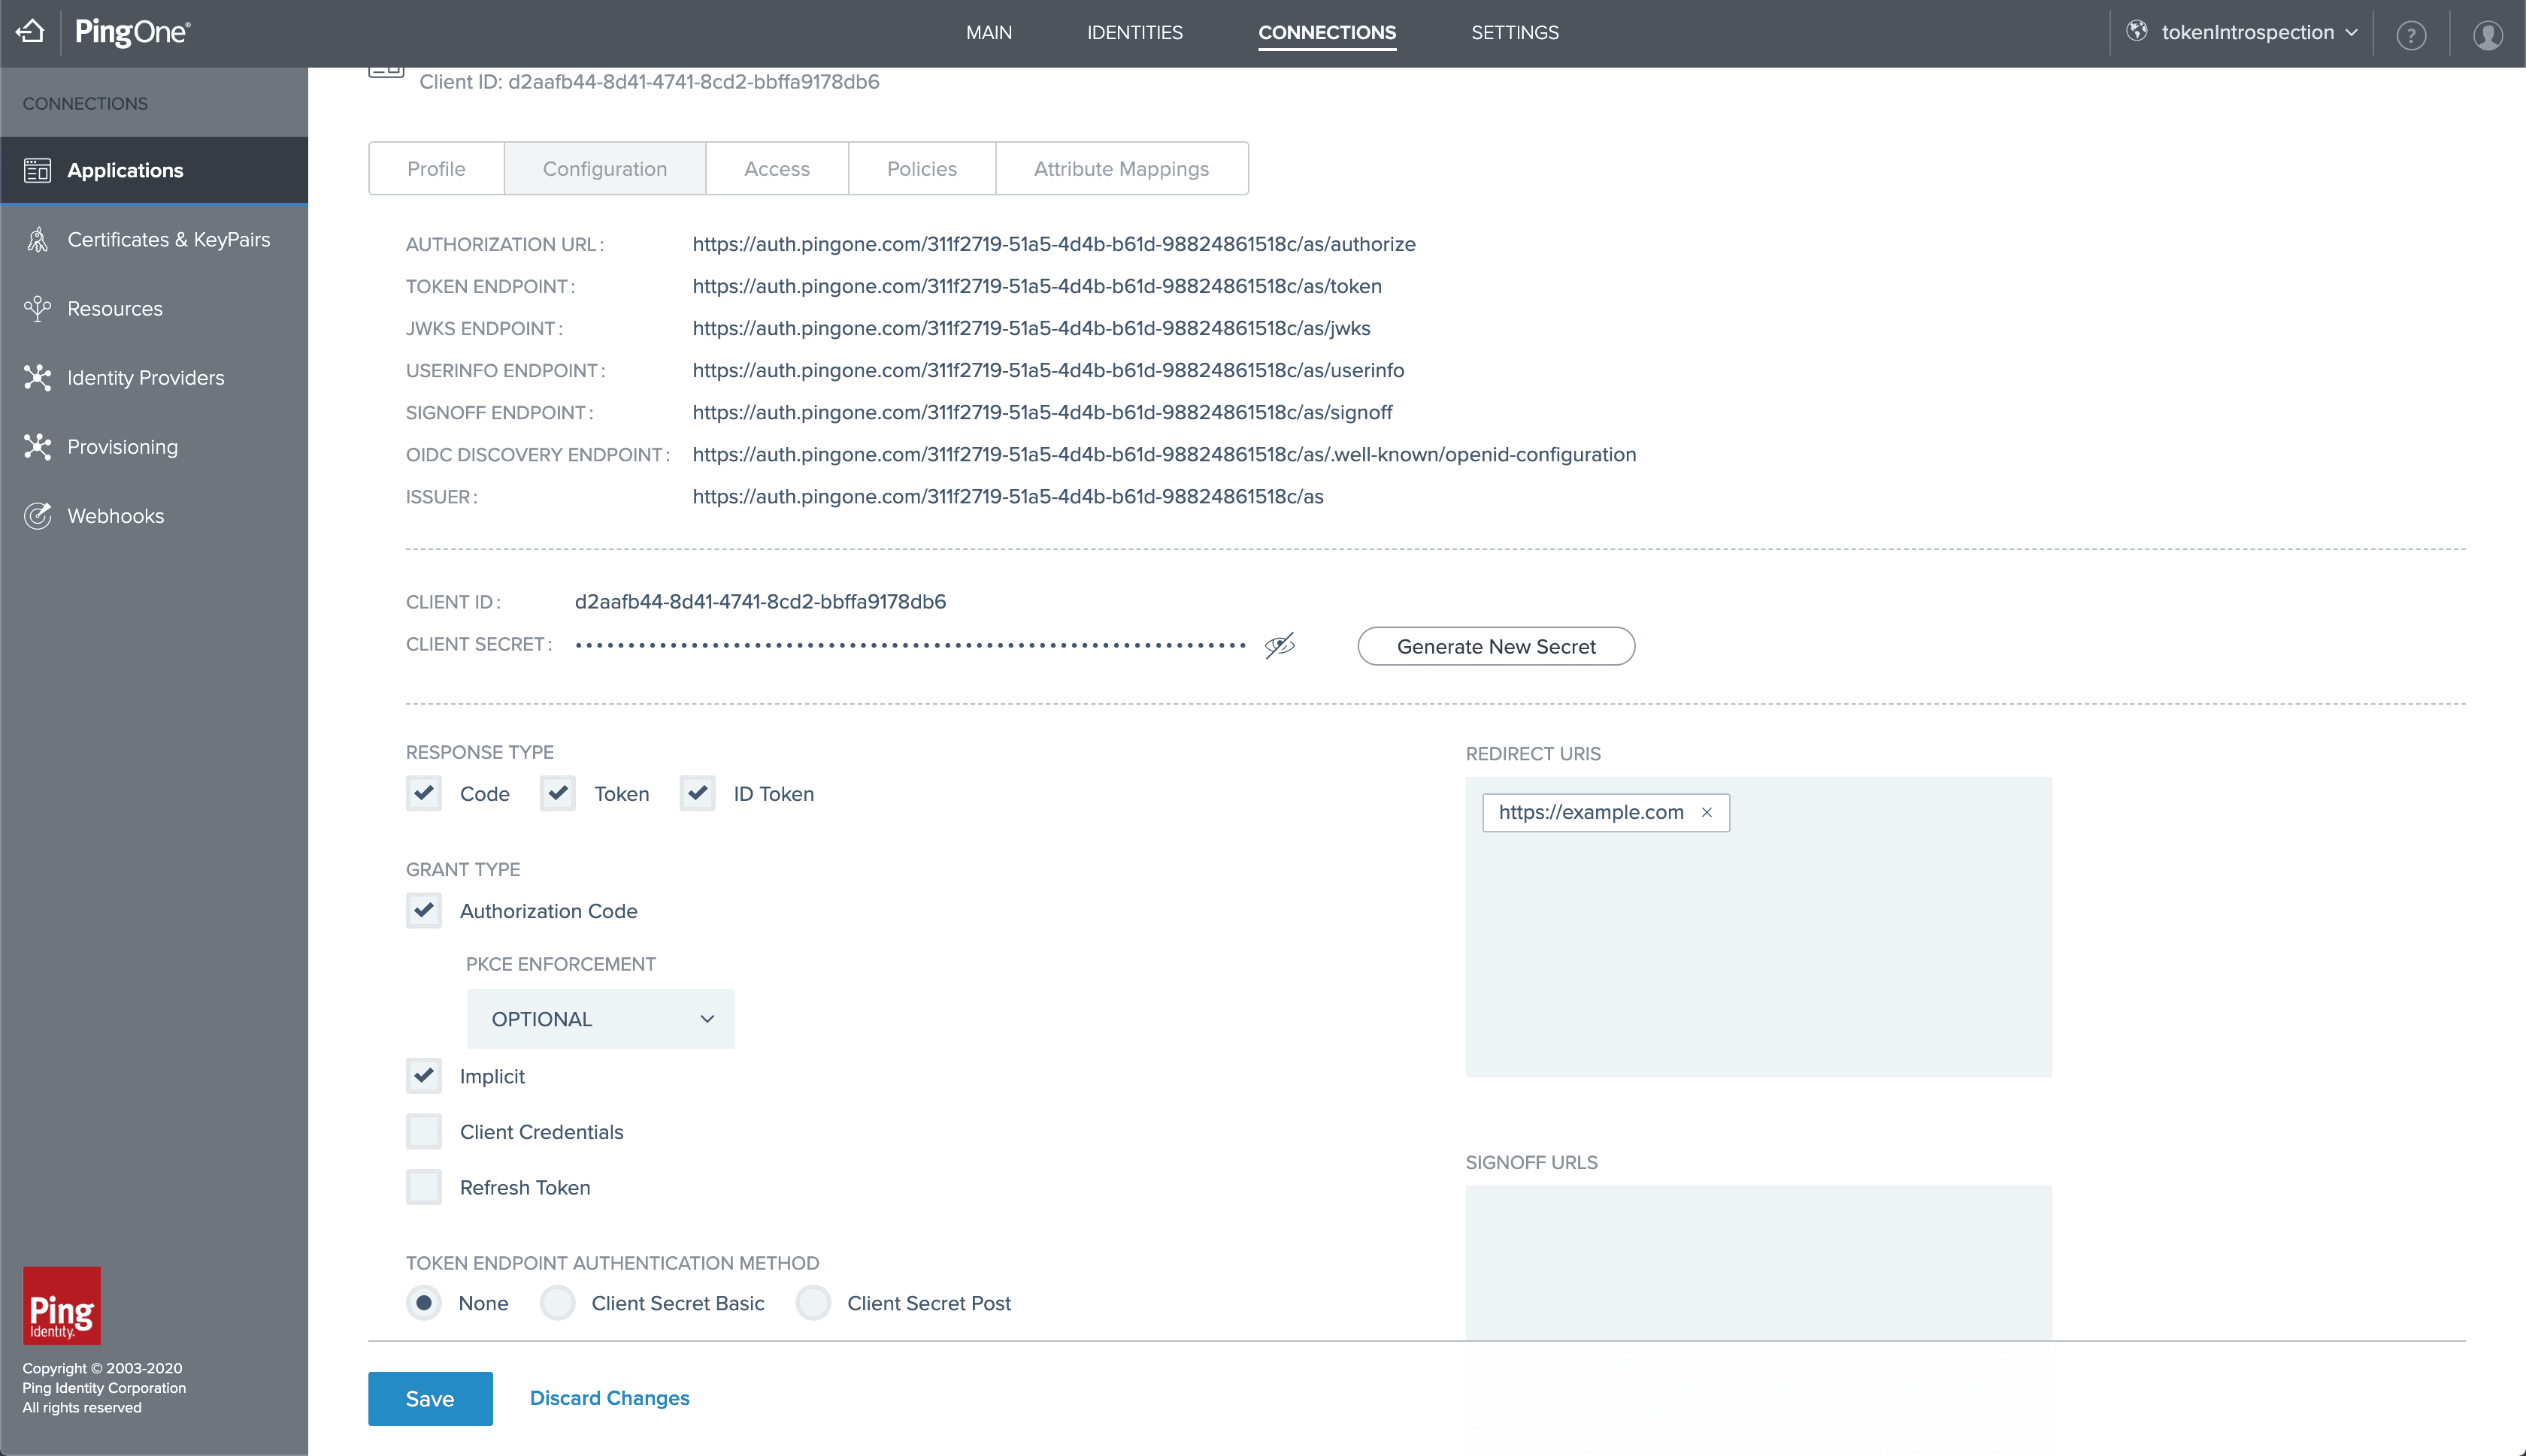Screen dimensions: 2526x1456
Task: Open Resources in sidebar
Action: (154, 309)
